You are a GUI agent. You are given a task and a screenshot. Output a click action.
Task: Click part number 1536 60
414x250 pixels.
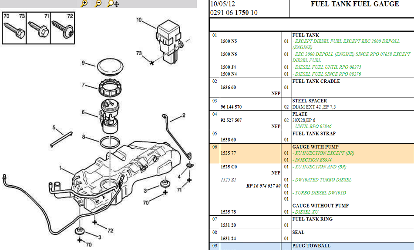(229, 87)
